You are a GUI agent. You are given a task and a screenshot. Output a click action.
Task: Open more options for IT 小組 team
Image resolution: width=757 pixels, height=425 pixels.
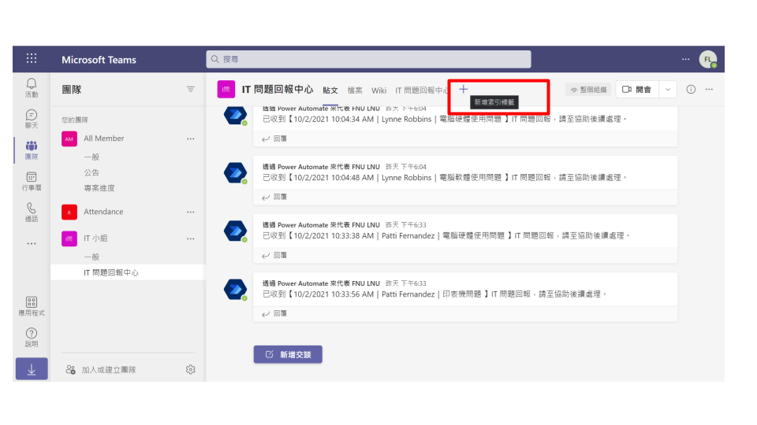point(191,238)
